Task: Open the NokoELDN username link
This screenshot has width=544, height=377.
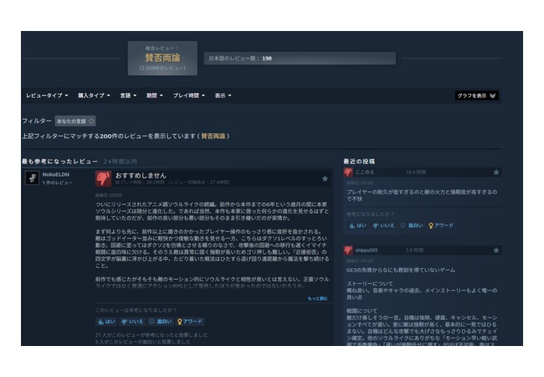Action: (56, 174)
